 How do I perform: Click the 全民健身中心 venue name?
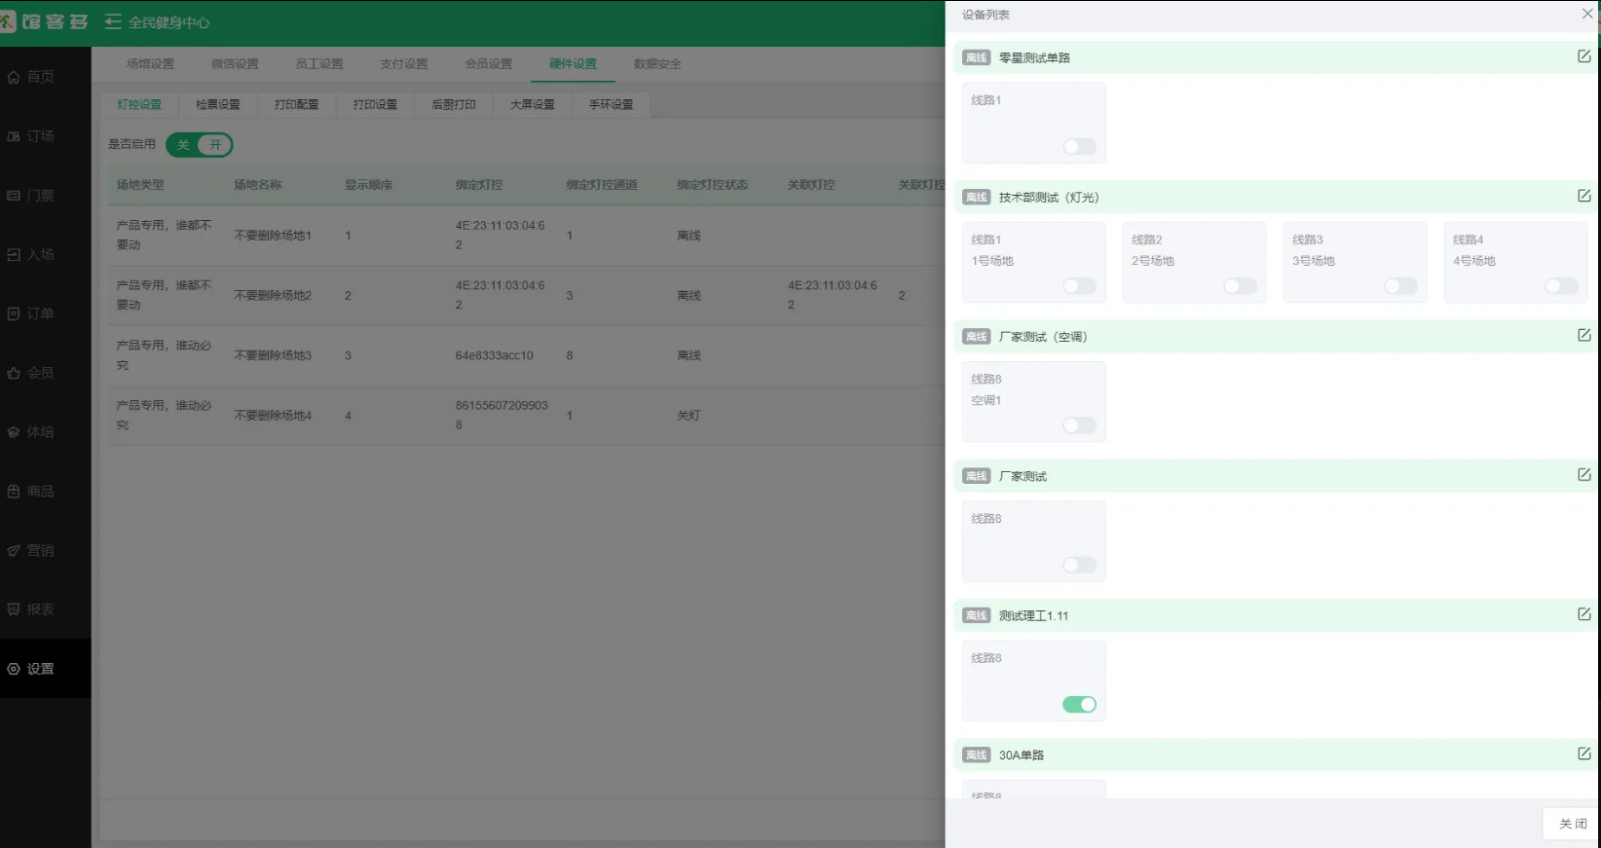coord(168,22)
